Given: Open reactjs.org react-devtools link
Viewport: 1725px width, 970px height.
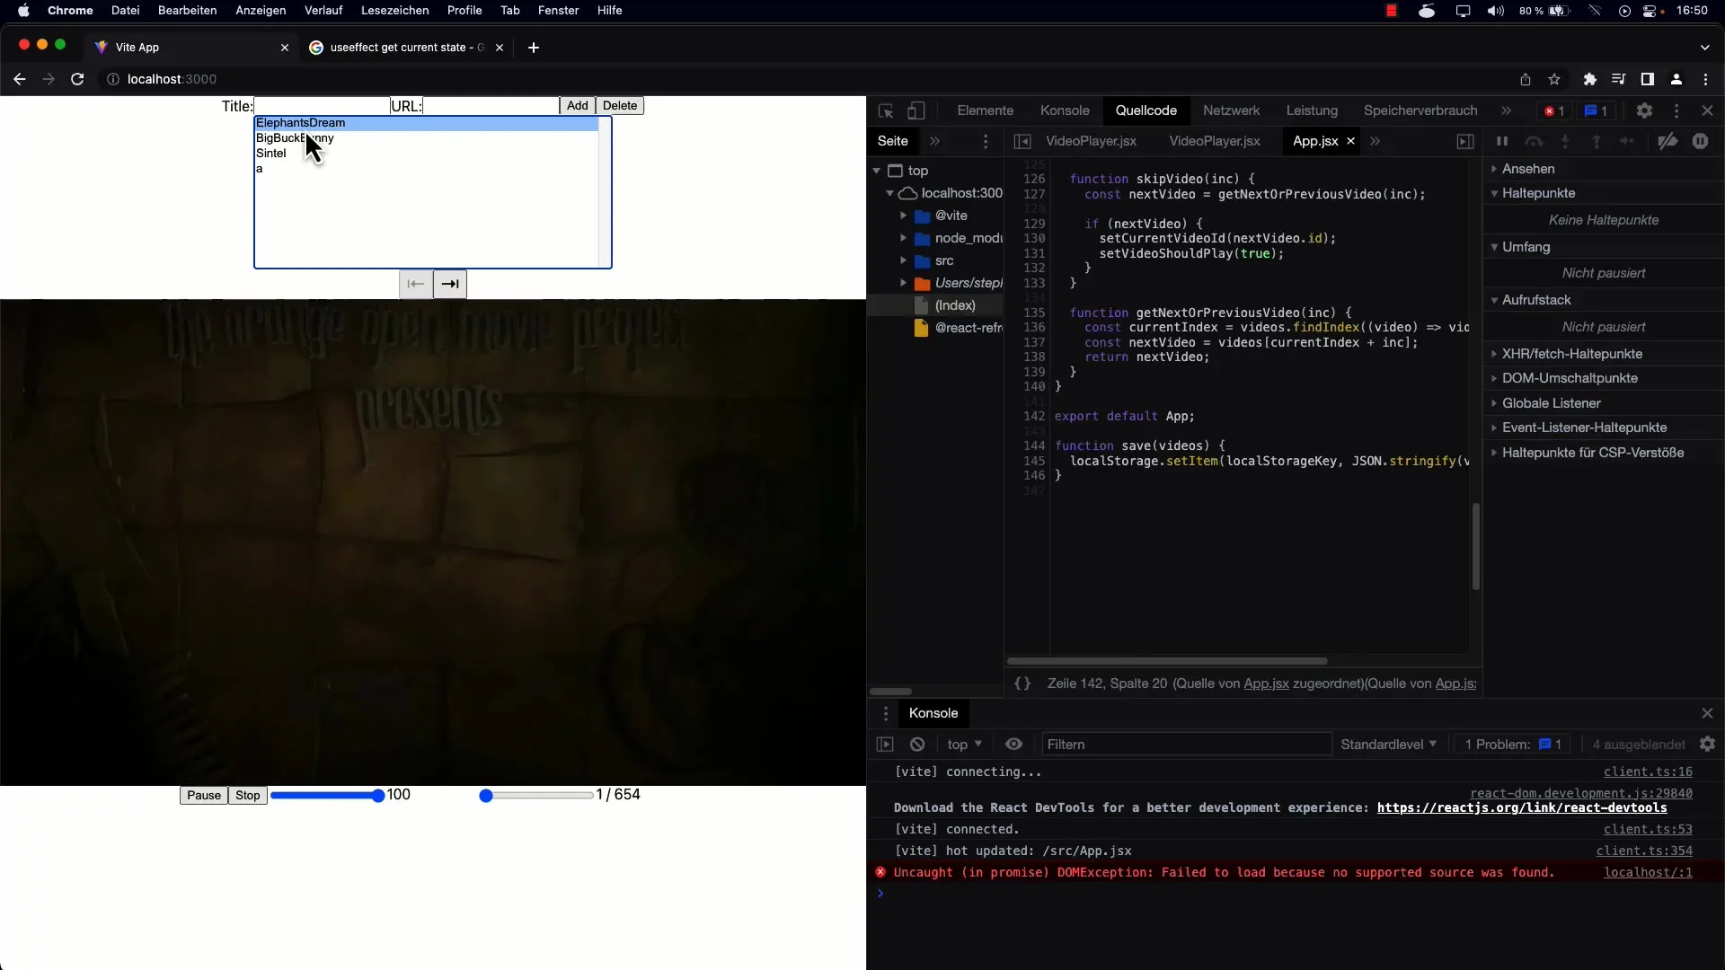Looking at the screenshot, I should click(1522, 807).
